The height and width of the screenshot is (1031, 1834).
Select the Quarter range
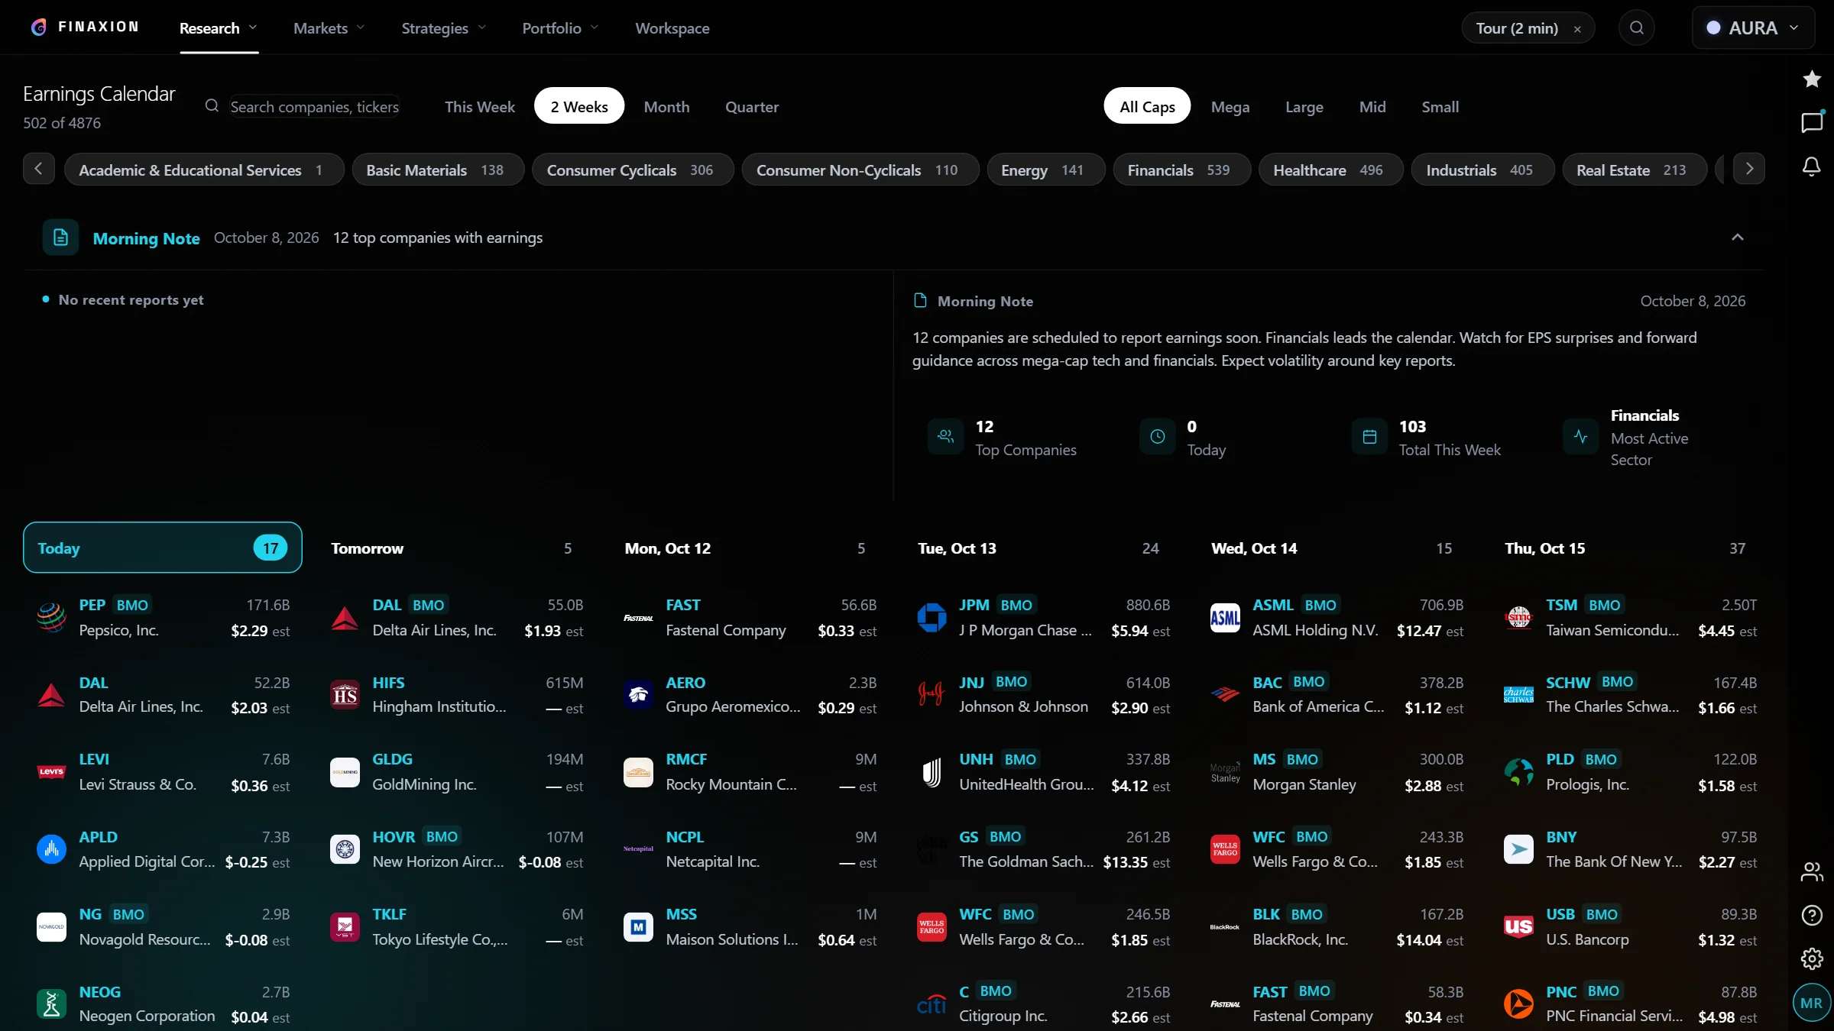(752, 107)
